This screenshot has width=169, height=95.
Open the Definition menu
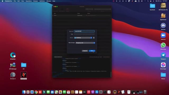click(42, 1)
